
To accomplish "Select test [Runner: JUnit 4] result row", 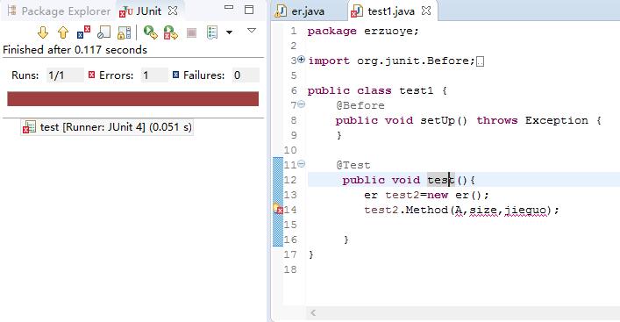I will 107,127.
